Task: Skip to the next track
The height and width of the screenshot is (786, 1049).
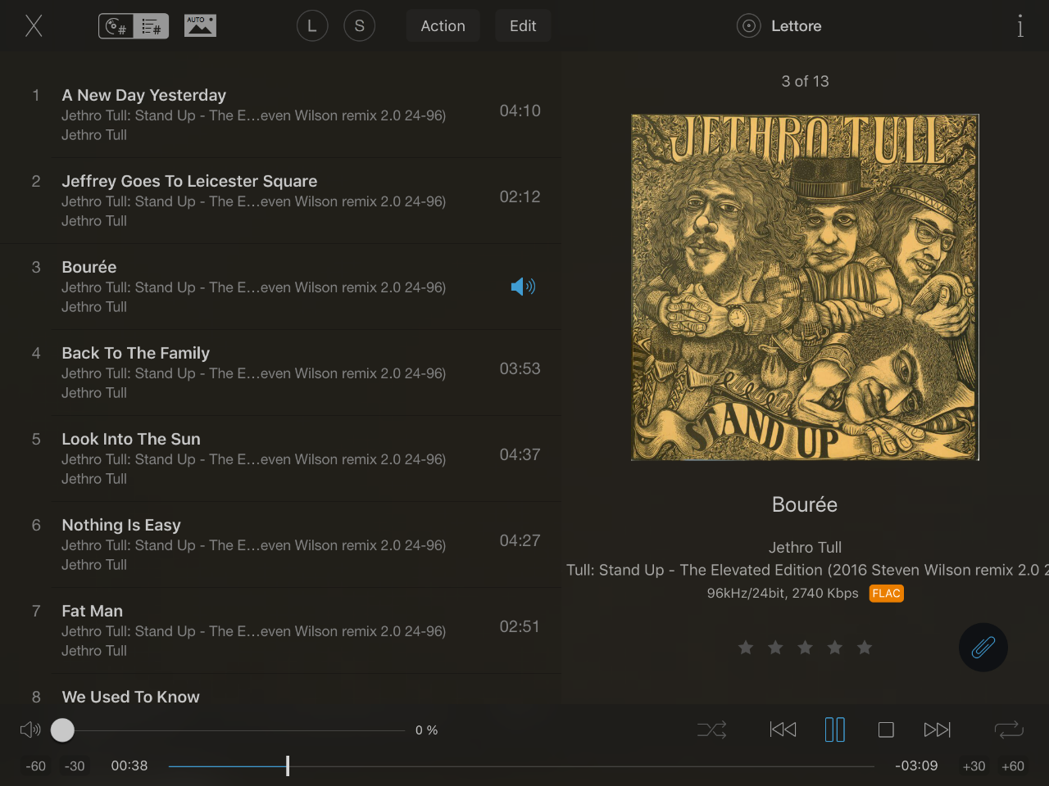Action: 938,730
